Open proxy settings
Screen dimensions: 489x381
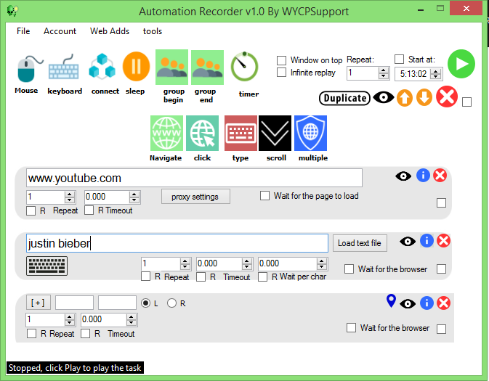click(195, 197)
